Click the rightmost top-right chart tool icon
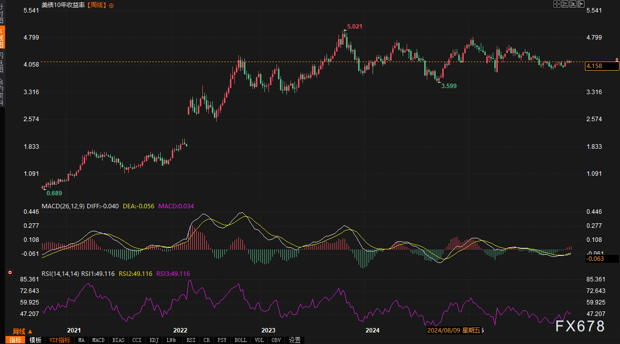This screenshot has width=620, height=344. click(581, 4)
